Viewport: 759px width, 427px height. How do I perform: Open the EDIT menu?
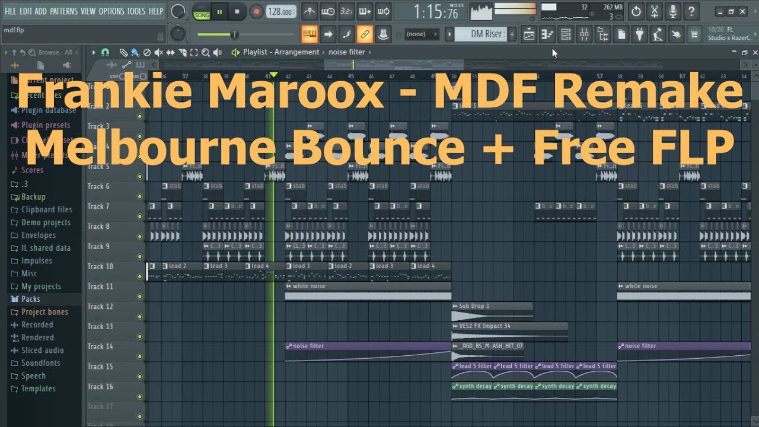pyautogui.click(x=25, y=11)
